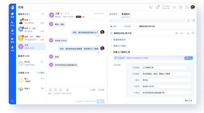
Task: Click the assistant search field
Action: [x=147, y=20]
